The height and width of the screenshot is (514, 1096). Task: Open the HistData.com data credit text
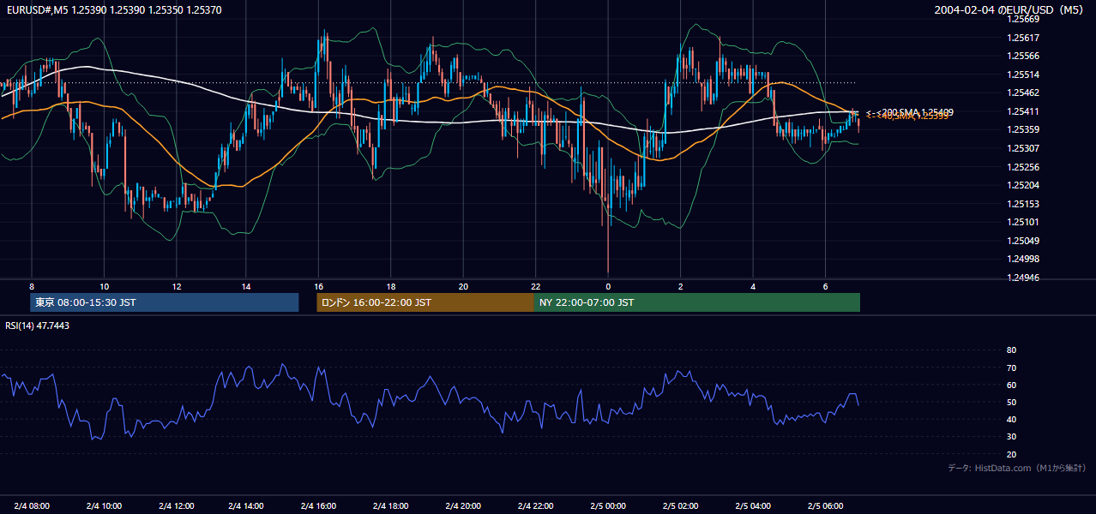pyautogui.click(x=1017, y=468)
